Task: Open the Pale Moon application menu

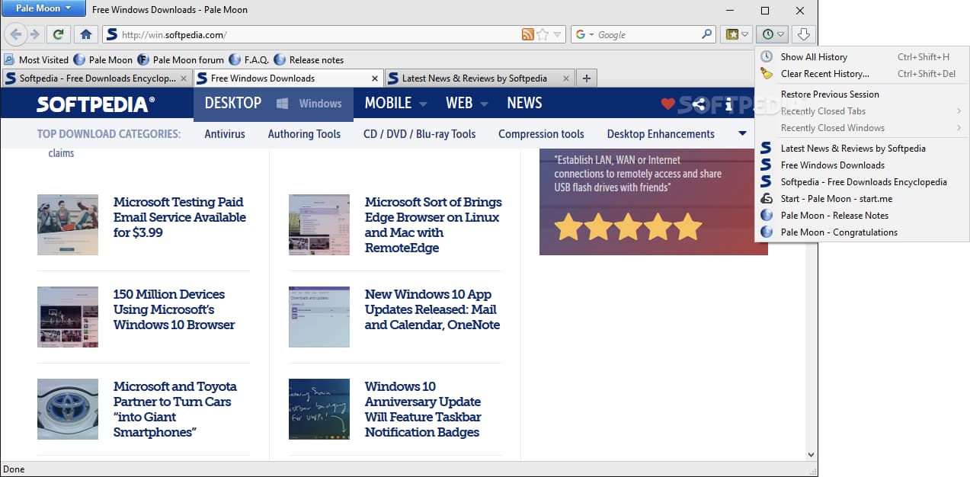Action: pyautogui.click(x=43, y=8)
